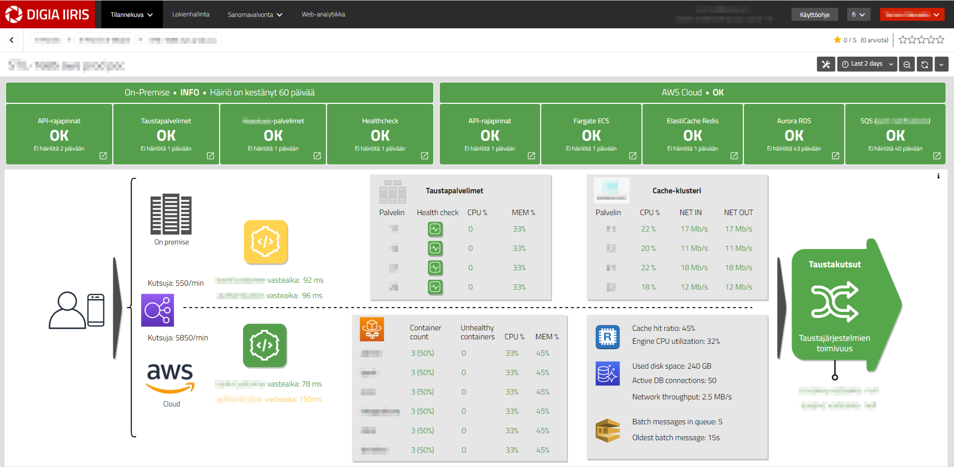Click the green API gateway icon
The height and width of the screenshot is (467, 954).
click(265, 345)
